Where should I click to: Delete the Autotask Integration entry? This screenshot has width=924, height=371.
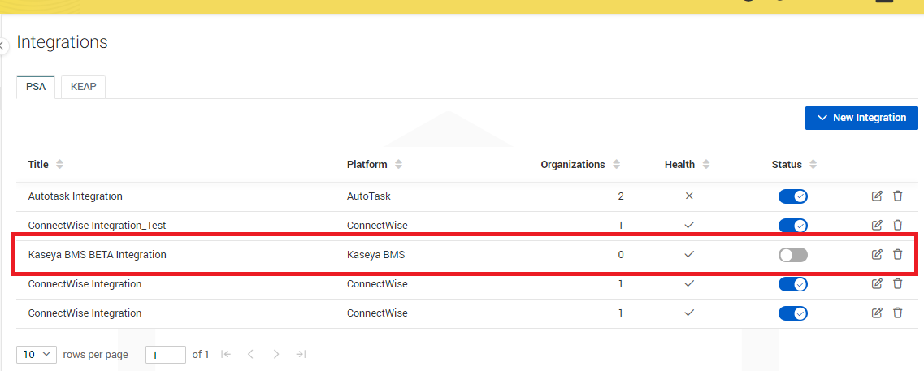tap(898, 196)
